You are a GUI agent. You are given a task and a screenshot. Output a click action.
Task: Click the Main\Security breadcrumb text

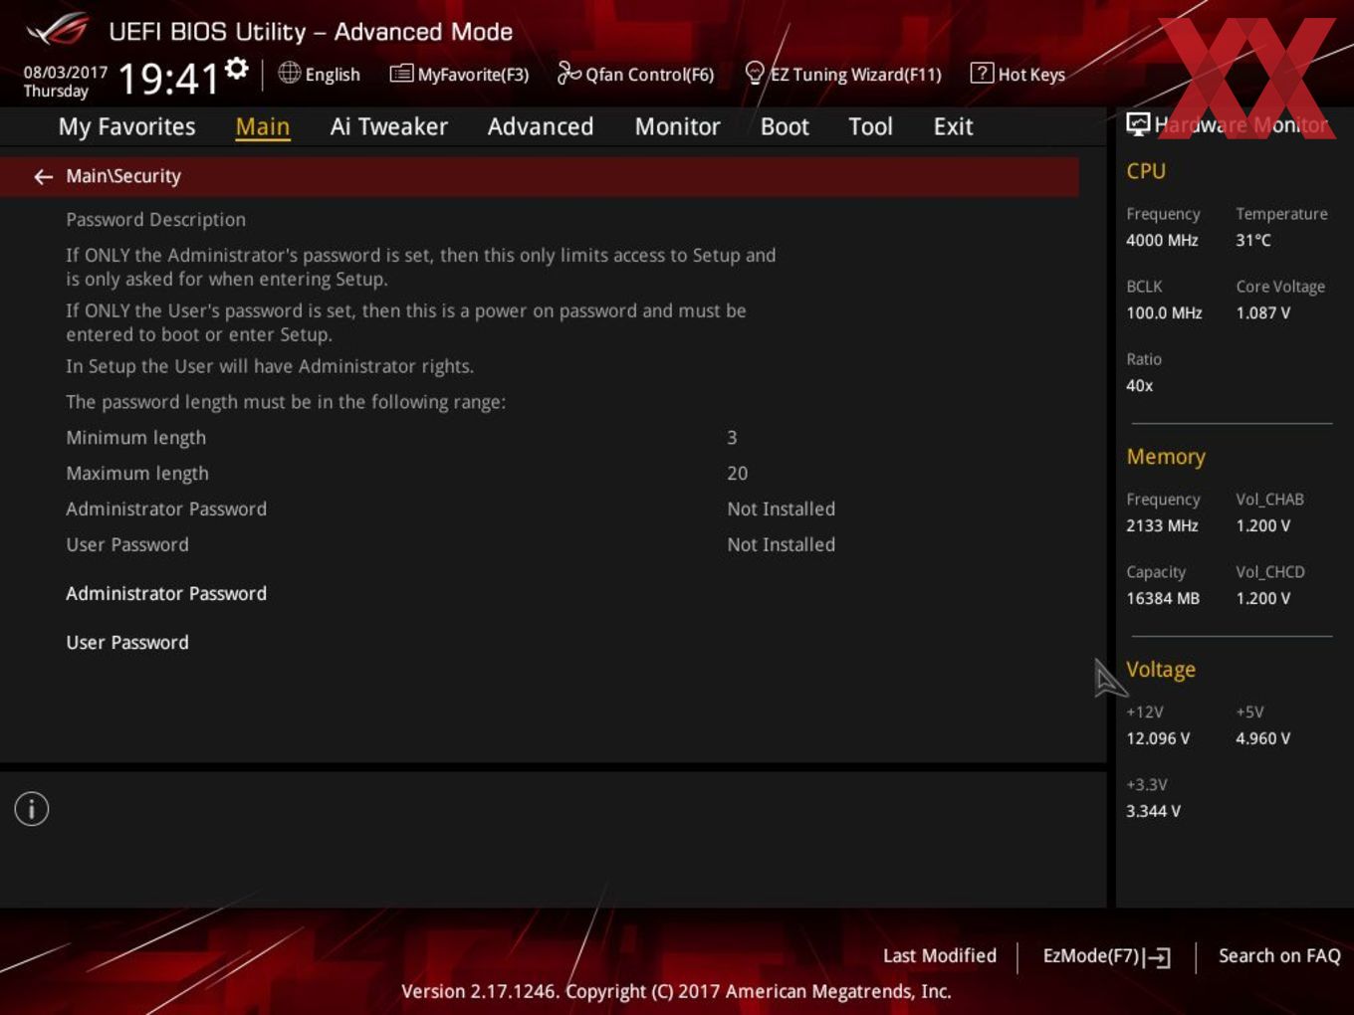point(123,176)
